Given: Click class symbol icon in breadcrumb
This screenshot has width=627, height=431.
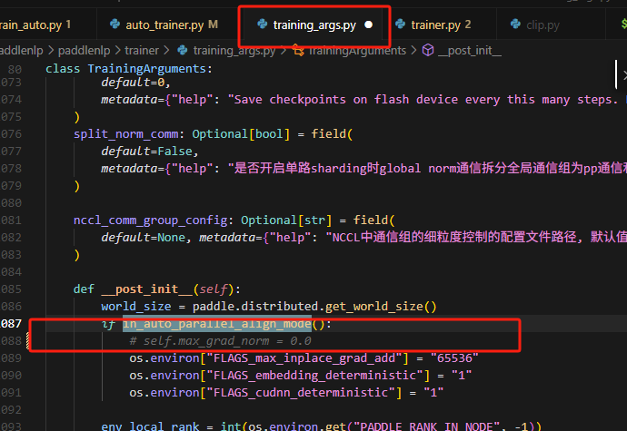Looking at the screenshot, I should [296, 51].
